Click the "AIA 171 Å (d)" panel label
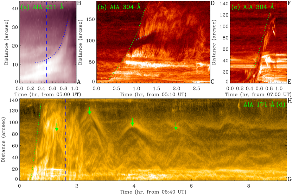Viewport: 292px width, 195px height. (x=265, y=105)
